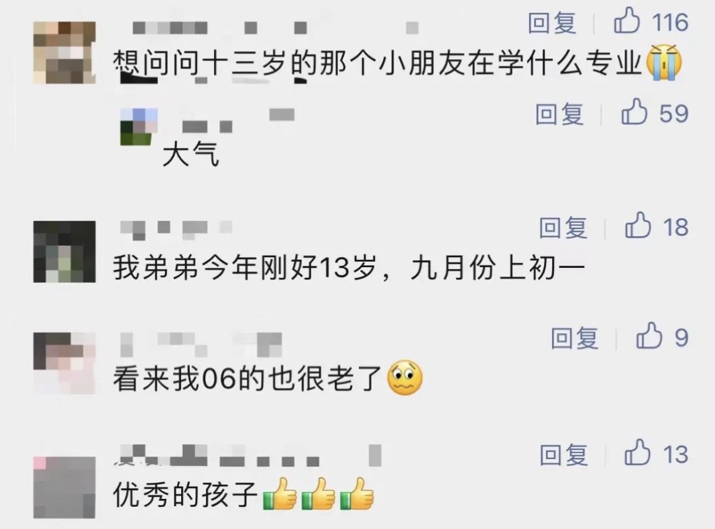The image size is (715, 529).
Task: Reply to the 我弟弟今年刚好13岁 comment
Action: pos(563,227)
